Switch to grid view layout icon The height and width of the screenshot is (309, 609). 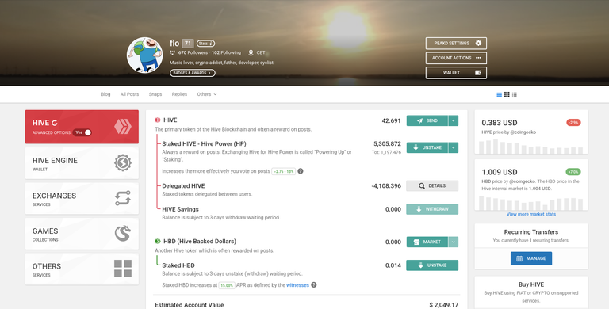click(x=507, y=94)
